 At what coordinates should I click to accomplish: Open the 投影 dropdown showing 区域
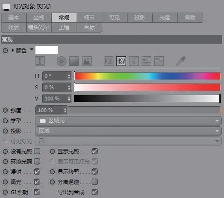tap(128, 131)
